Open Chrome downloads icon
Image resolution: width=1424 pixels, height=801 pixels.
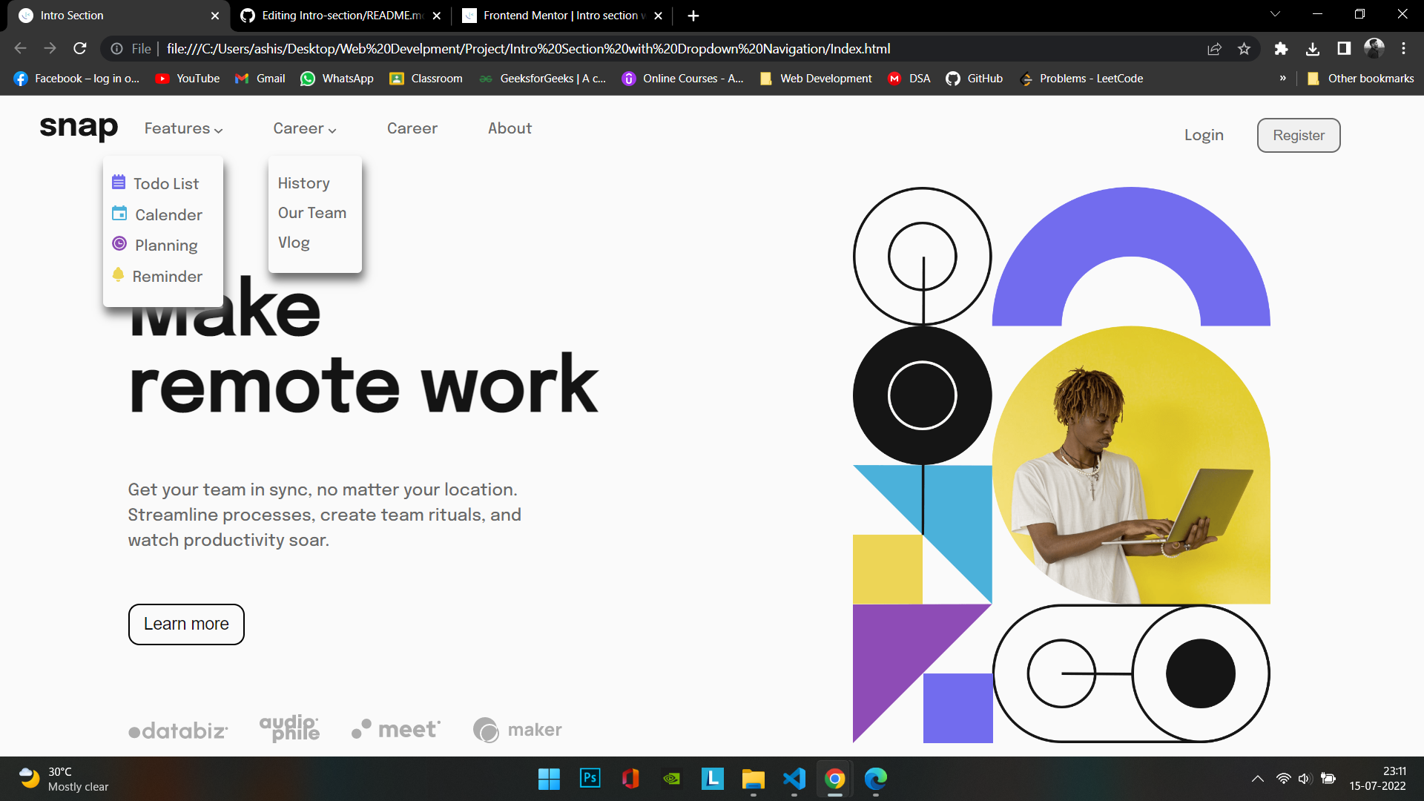[1313, 49]
